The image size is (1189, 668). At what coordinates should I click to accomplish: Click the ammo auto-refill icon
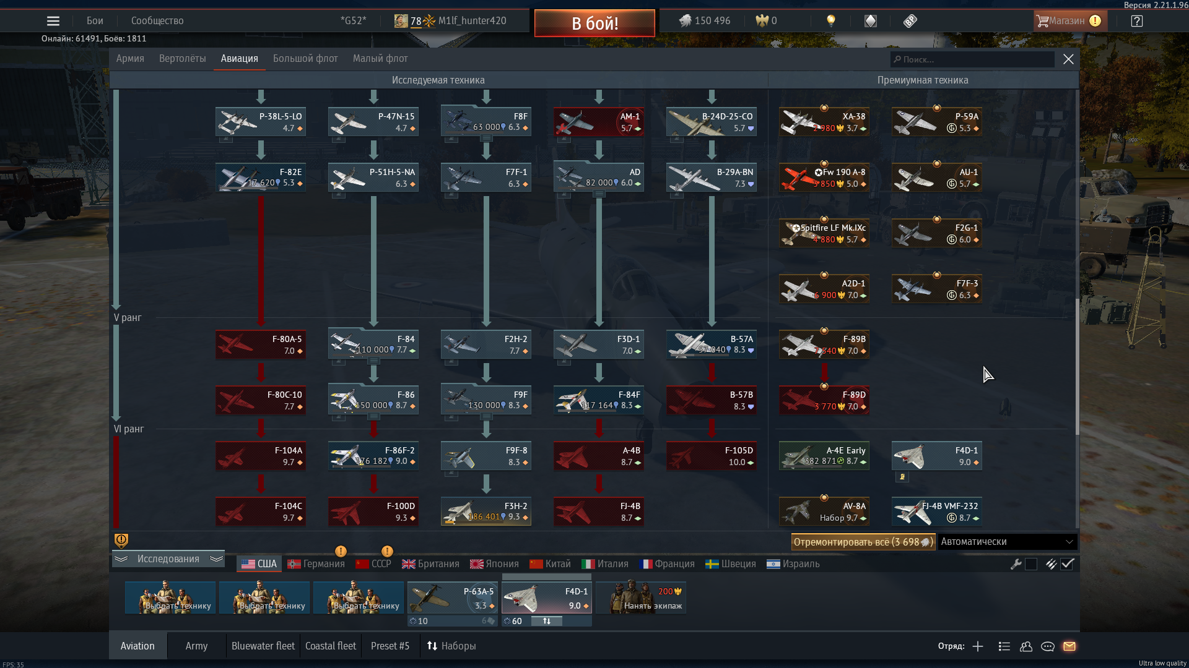(1051, 564)
